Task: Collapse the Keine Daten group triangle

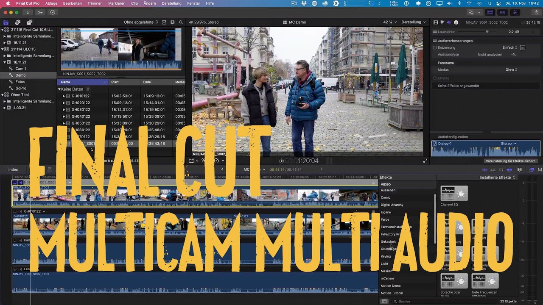Action: [59, 89]
